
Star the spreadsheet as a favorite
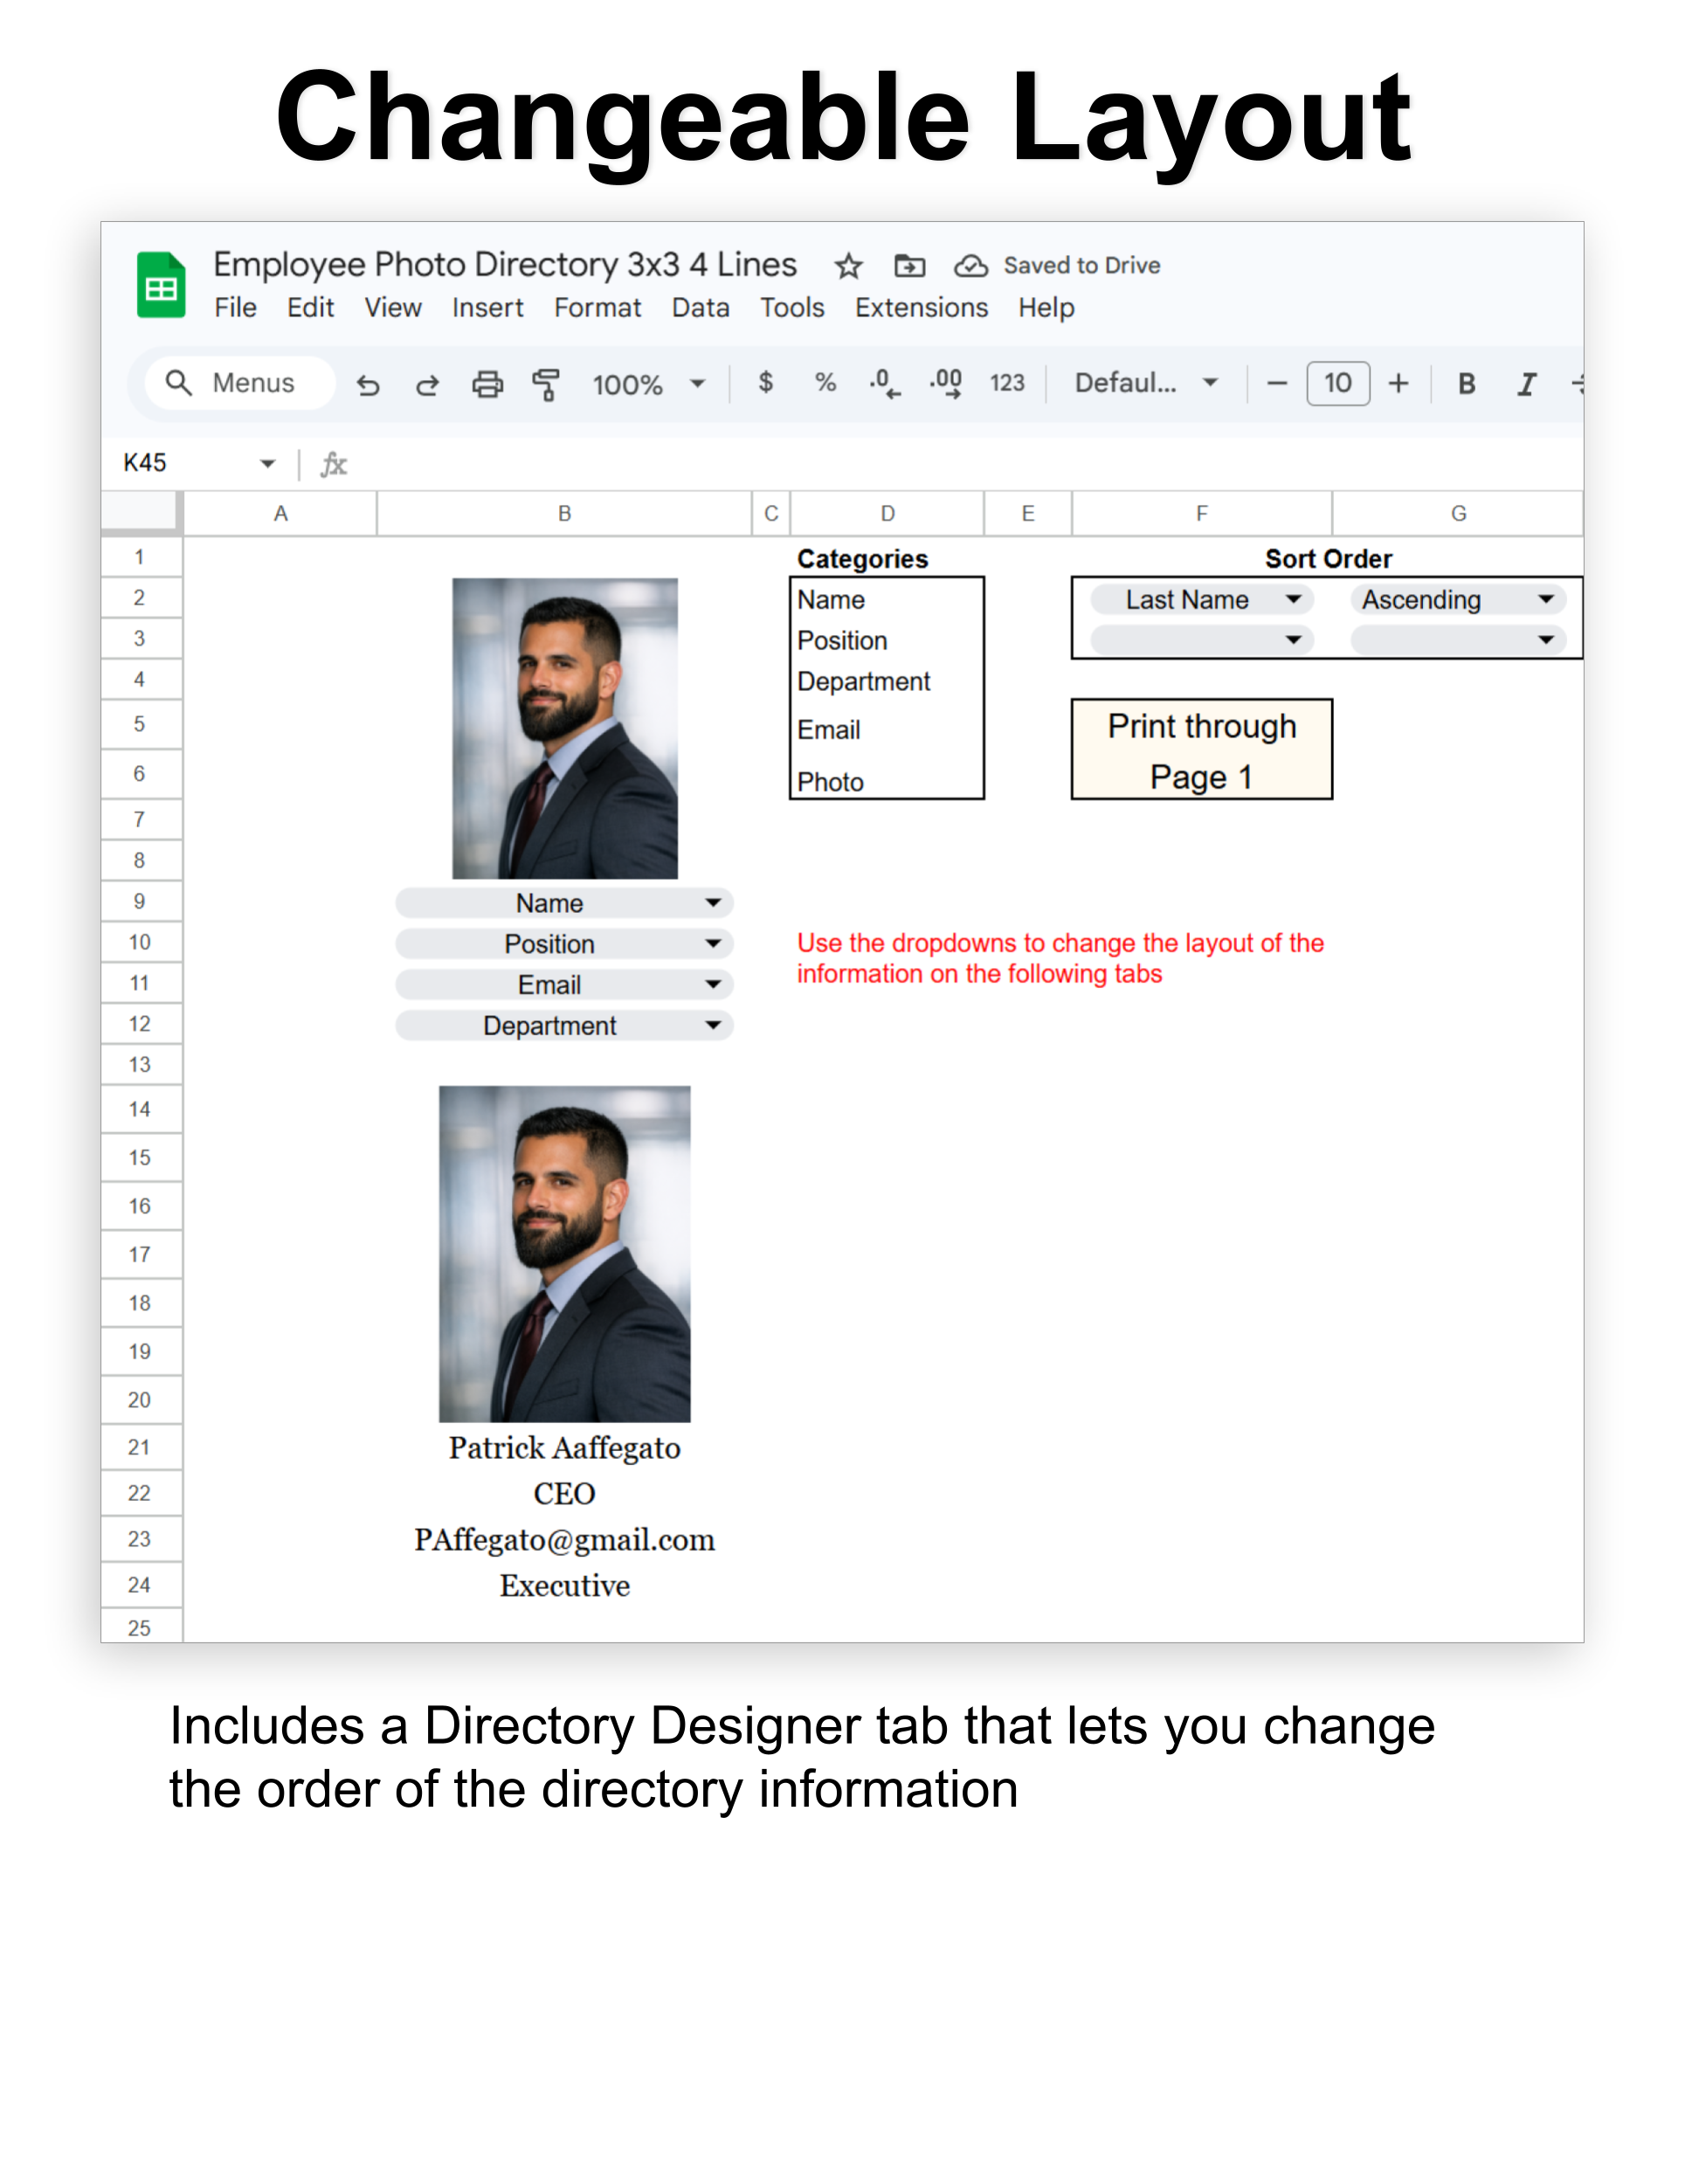848,265
